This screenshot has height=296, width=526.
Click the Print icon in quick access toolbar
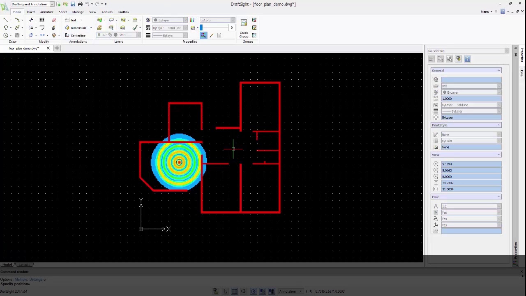80,4
